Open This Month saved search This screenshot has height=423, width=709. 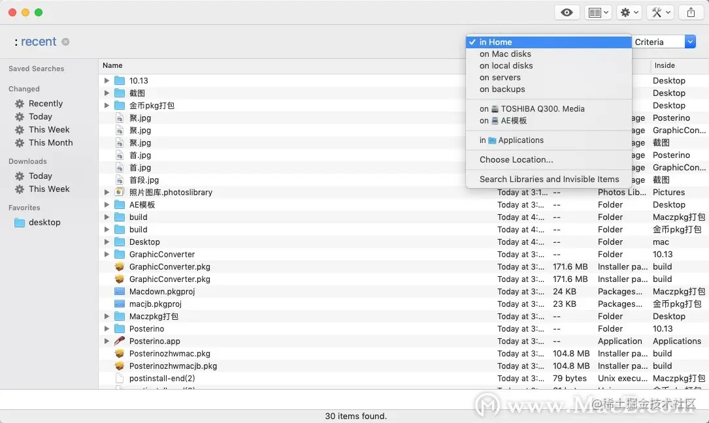(51, 143)
